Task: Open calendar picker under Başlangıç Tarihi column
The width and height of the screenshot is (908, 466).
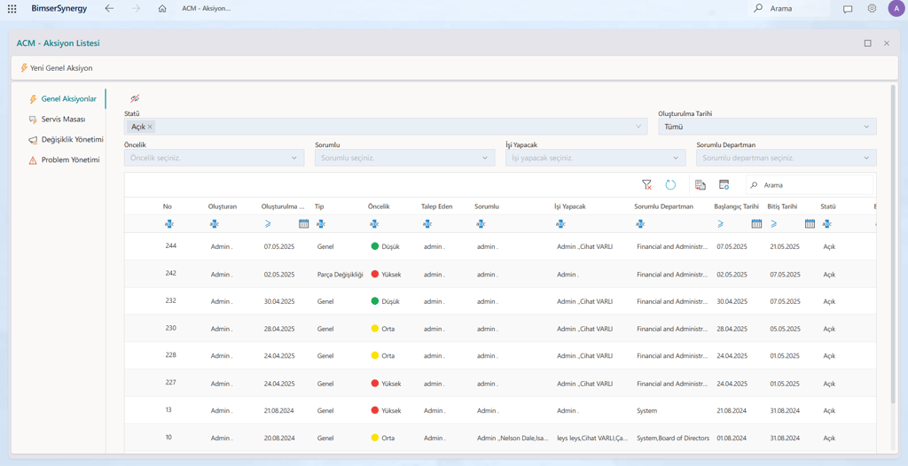Action: click(x=755, y=224)
